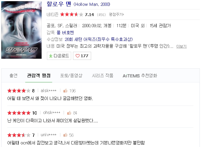Viewport: 211px width, 147px height.
Task: Click the heart icon next to 177
Action: (77, 56)
